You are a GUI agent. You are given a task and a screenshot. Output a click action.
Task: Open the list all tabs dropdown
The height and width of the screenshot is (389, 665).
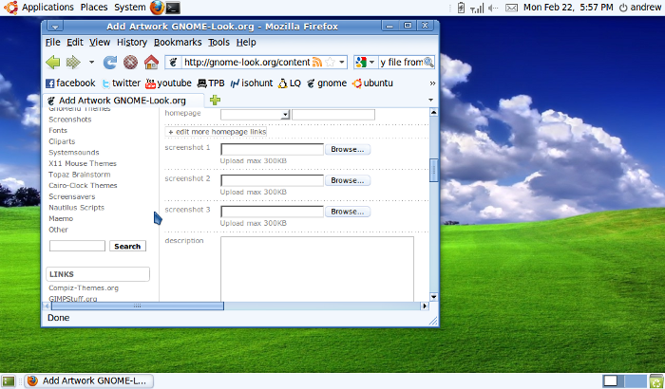tap(430, 100)
